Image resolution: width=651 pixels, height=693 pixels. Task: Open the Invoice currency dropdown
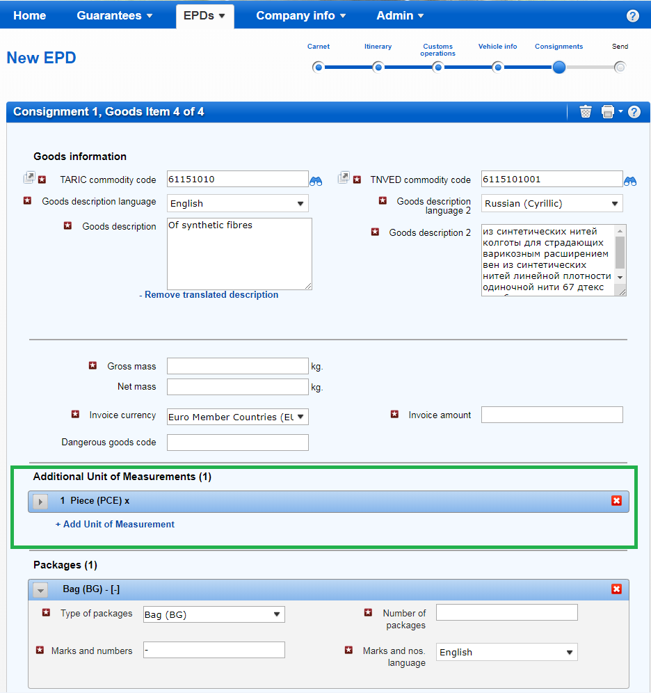pos(238,417)
